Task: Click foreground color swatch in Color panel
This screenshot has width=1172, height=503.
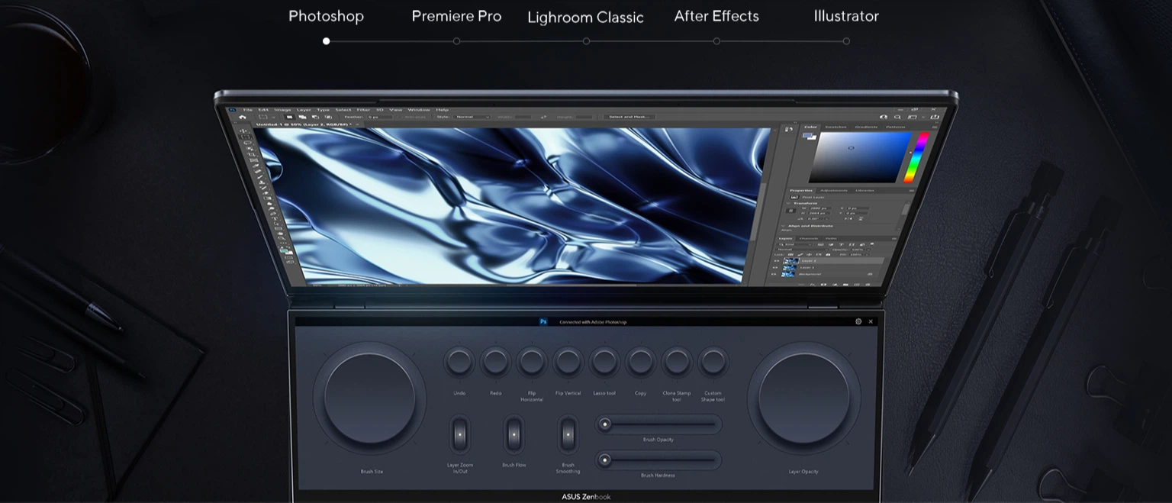Action: (807, 135)
